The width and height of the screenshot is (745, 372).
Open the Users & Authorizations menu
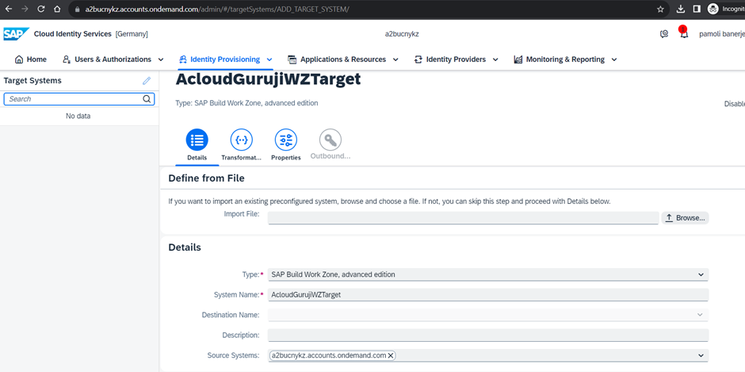(x=113, y=59)
